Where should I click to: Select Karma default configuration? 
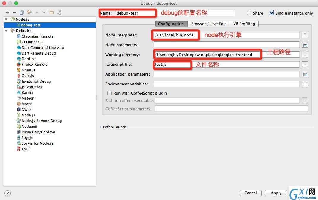27,93
